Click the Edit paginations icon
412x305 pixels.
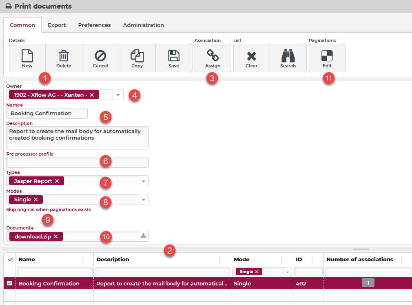pyautogui.click(x=327, y=56)
